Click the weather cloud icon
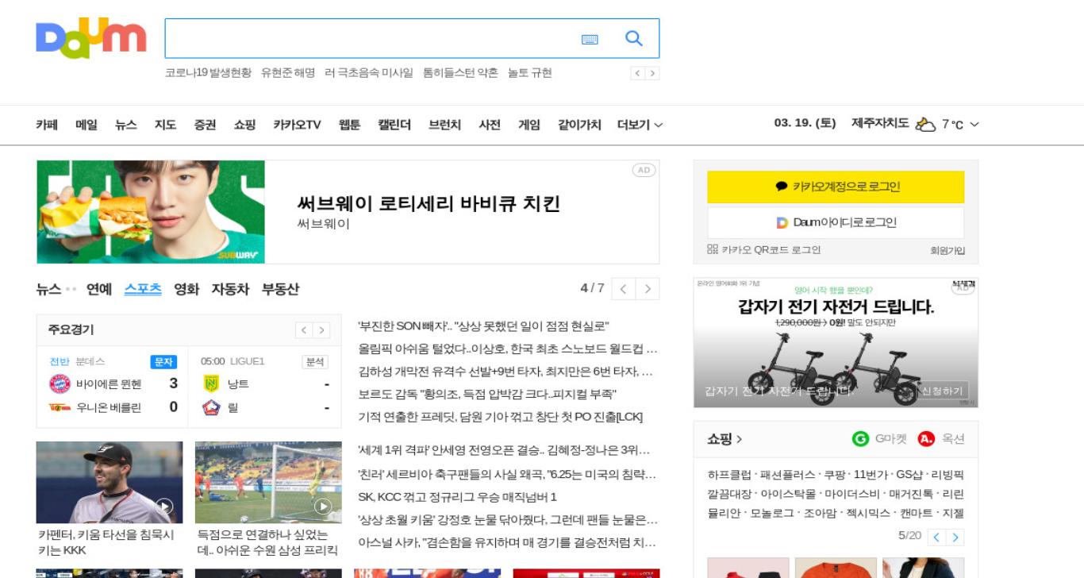 tap(925, 125)
